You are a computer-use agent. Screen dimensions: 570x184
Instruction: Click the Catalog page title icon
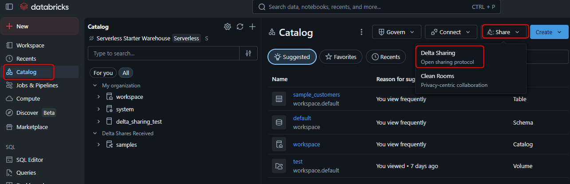[272, 32]
